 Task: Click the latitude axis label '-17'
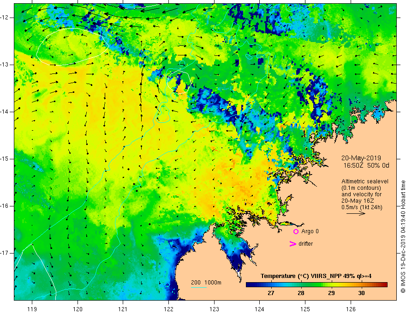(5, 253)
